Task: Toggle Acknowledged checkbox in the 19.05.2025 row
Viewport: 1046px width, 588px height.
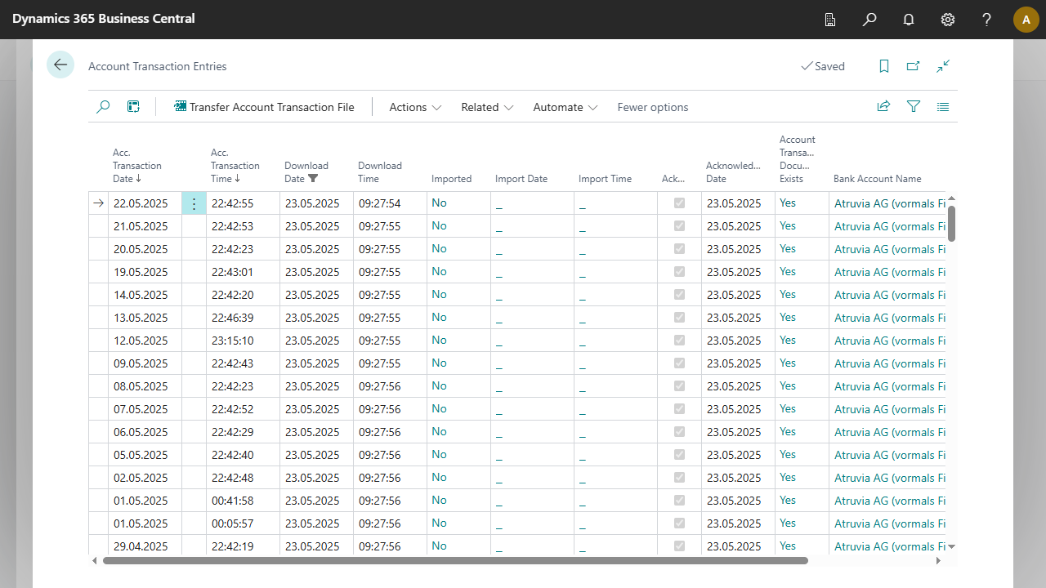Action: click(679, 272)
